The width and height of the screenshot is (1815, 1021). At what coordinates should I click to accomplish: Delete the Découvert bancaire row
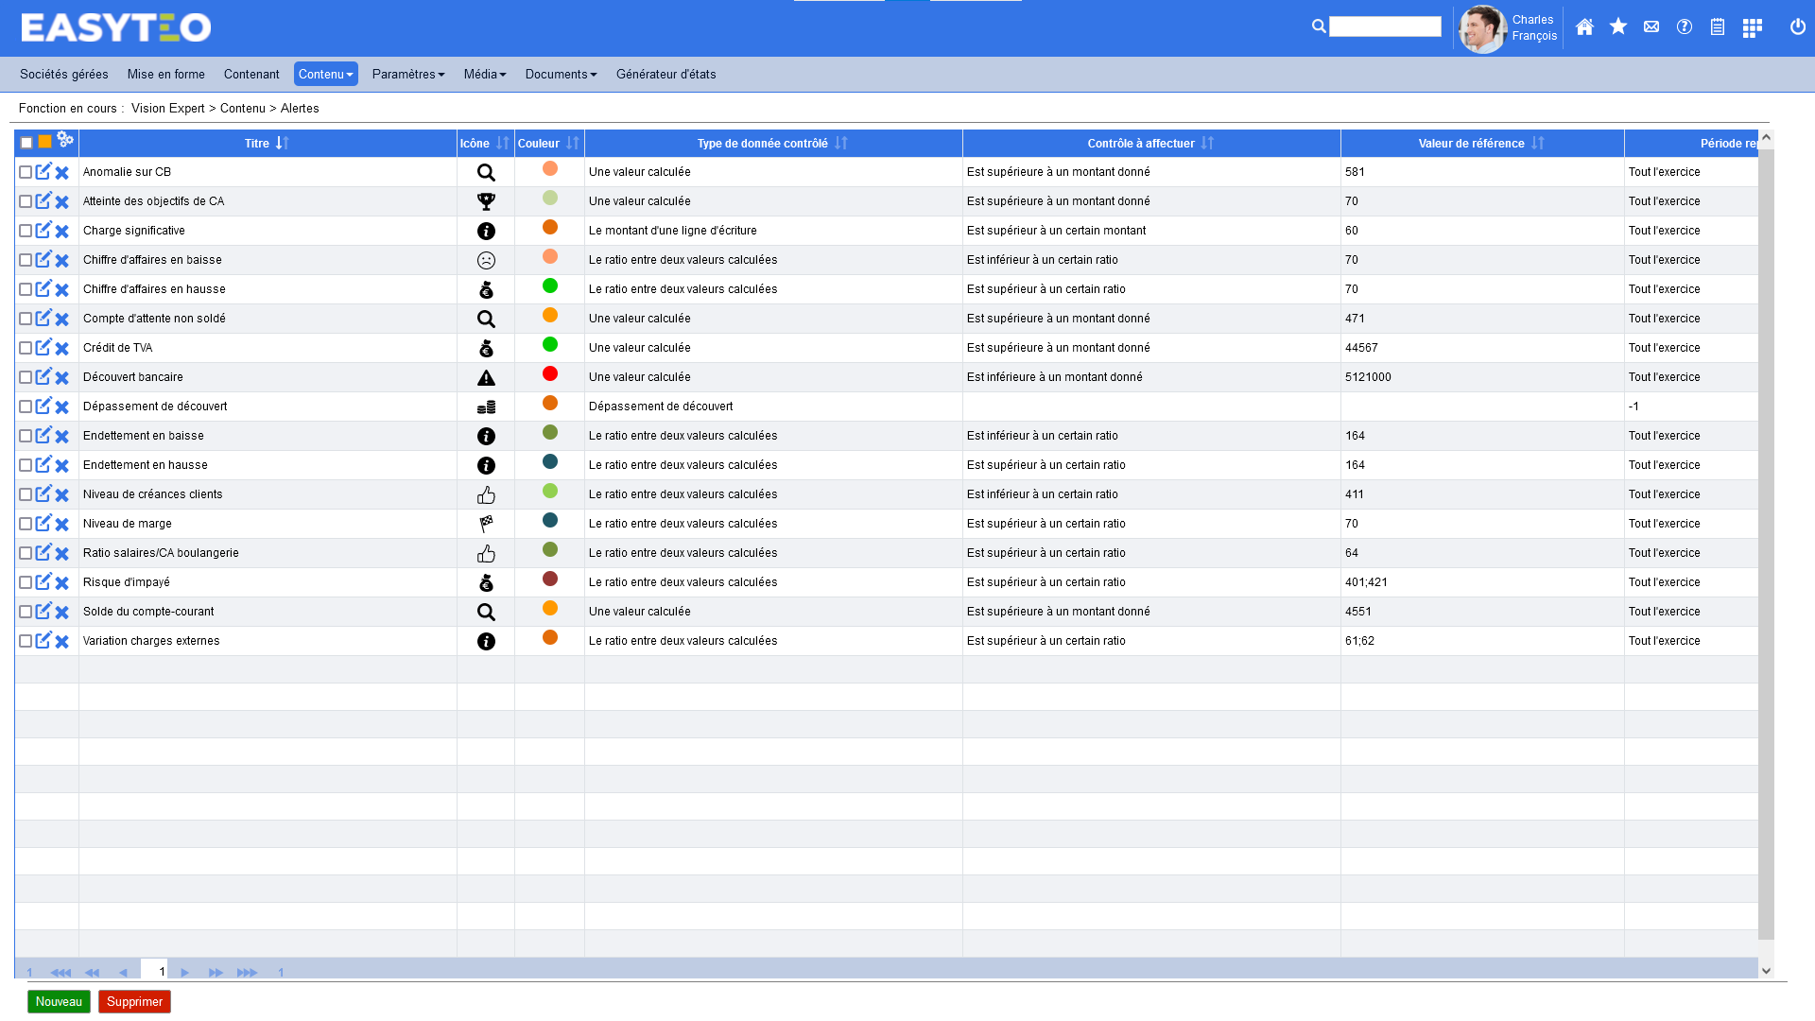[62, 378]
